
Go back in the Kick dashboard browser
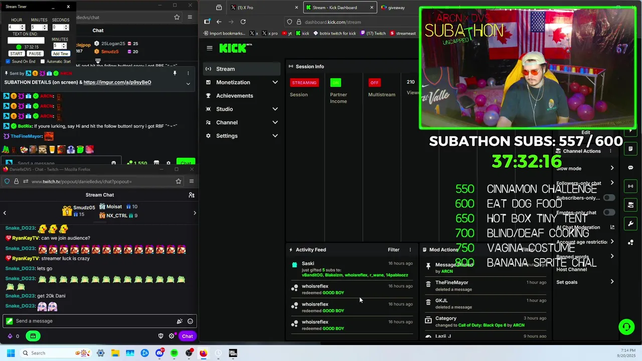pyautogui.click(x=219, y=22)
